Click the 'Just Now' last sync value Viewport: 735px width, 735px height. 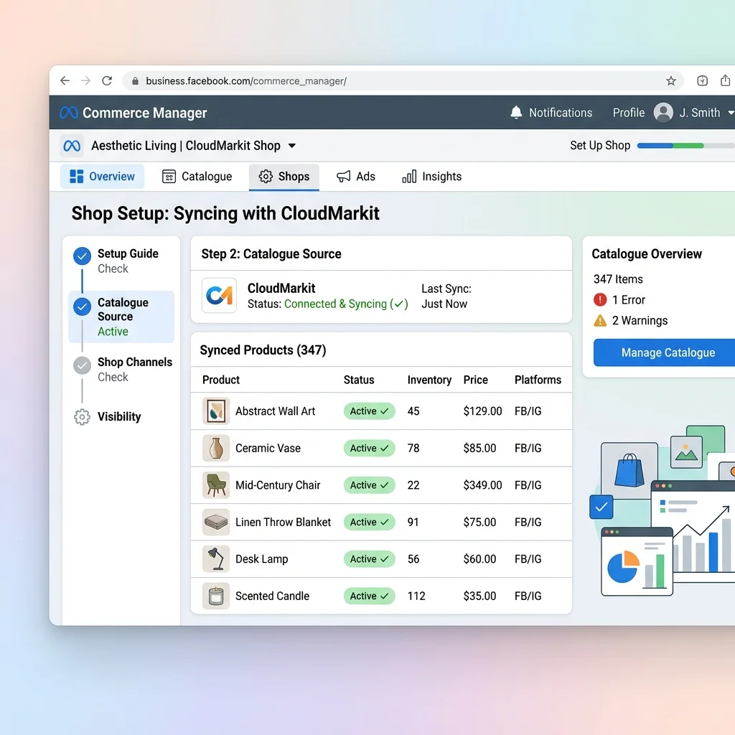click(444, 304)
